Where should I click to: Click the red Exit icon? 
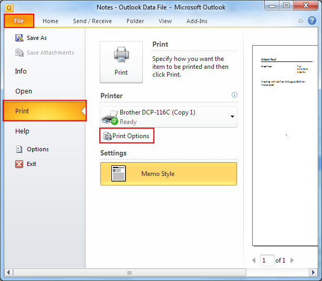(x=19, y=164)
